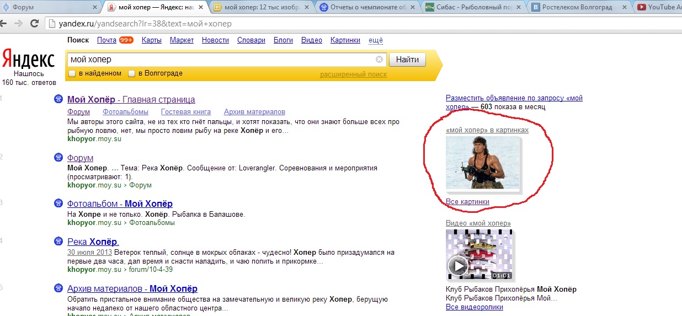Open '«мой хопер» в картинках' link

click(x=487, y=130)
